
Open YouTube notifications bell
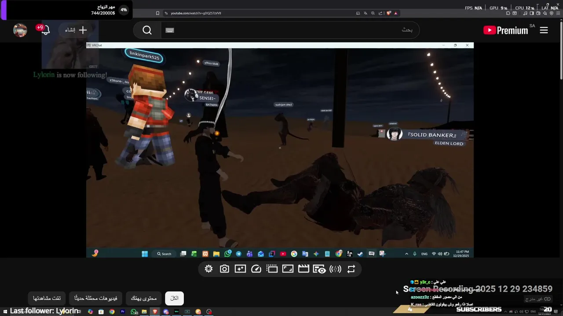click(x=45, y=30)
